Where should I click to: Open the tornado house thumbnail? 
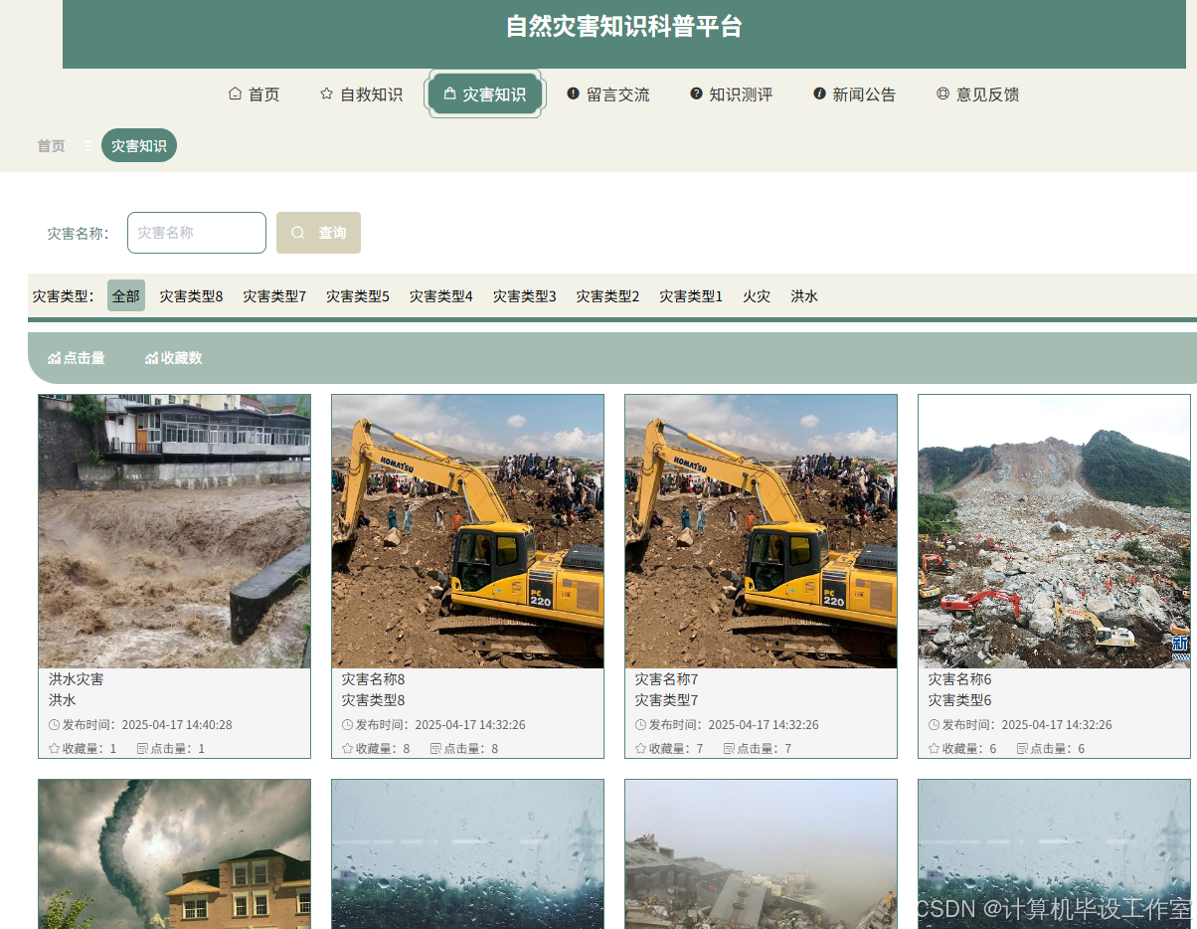(175, 853)
